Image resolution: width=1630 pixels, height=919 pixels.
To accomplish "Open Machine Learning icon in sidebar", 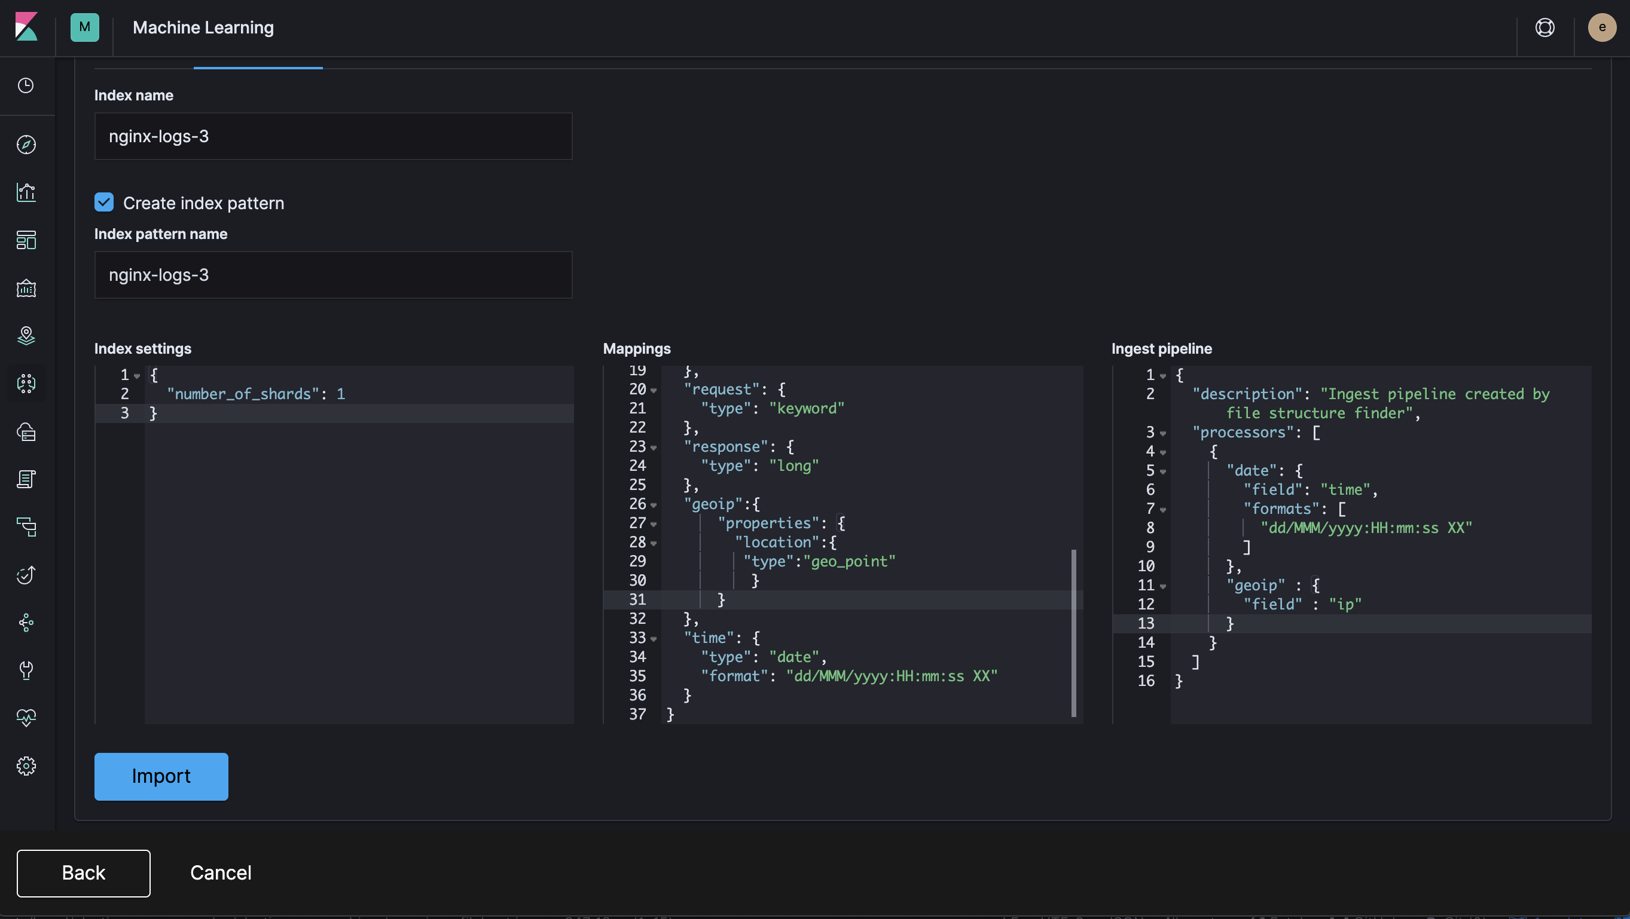I will click(26, 383).
